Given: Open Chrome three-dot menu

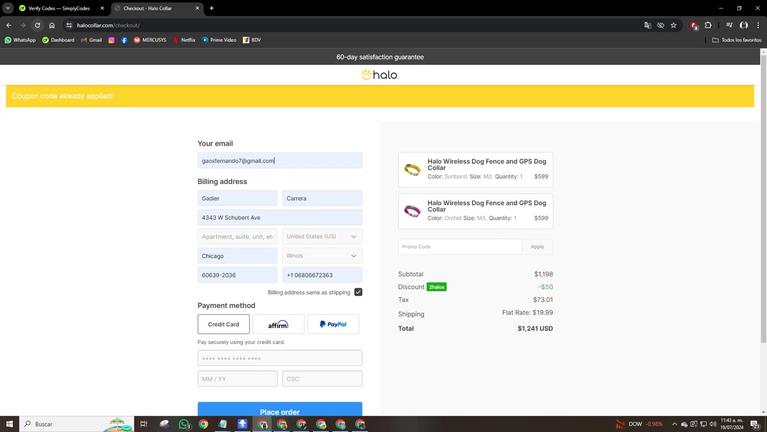Looking at the screenshot, I should click(758, 25).
